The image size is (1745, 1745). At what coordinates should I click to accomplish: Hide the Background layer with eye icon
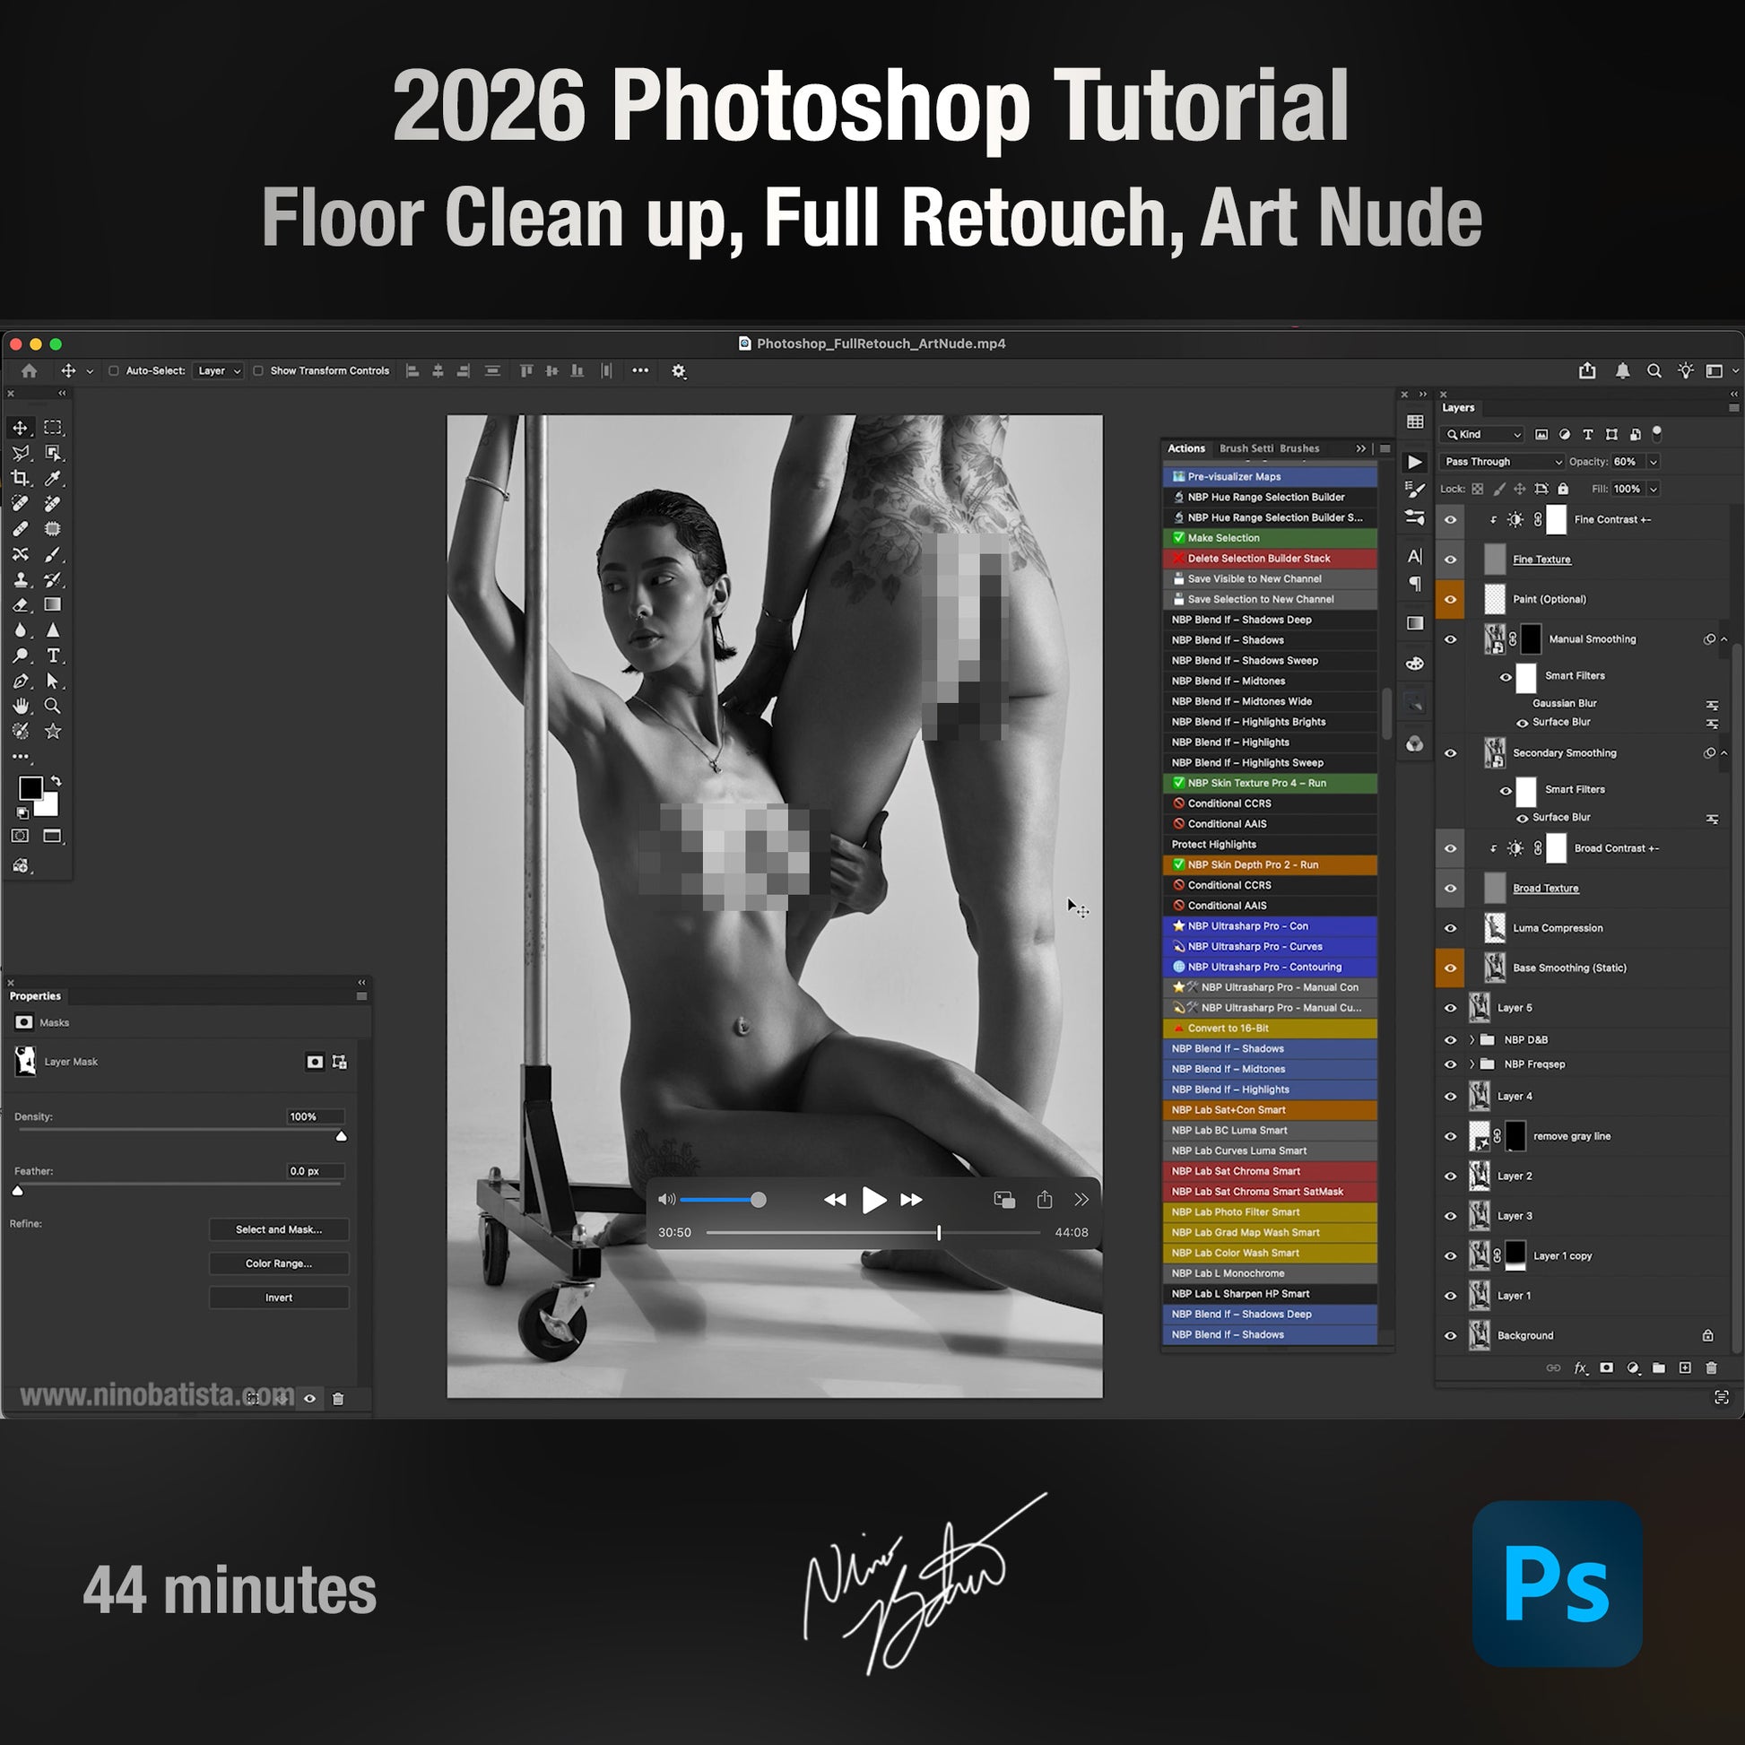(x=1451, y=1335)
